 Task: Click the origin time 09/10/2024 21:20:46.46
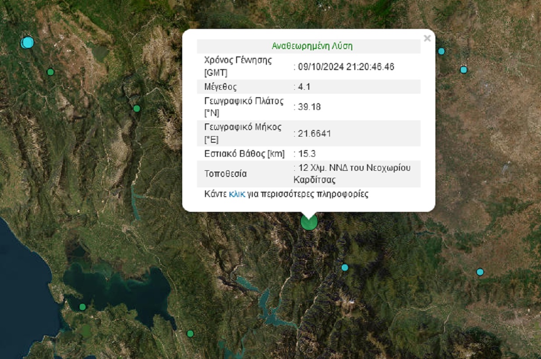346,67
